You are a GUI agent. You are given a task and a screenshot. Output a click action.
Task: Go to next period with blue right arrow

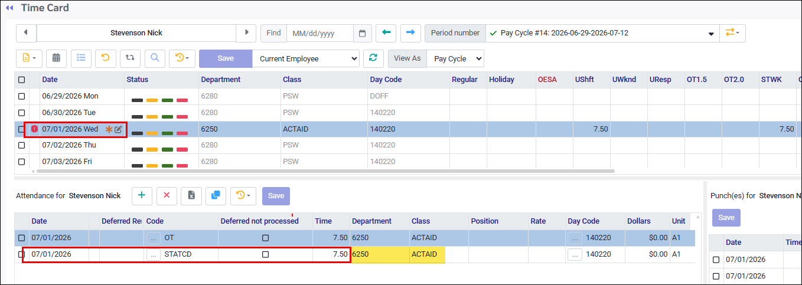pos(410,33)
